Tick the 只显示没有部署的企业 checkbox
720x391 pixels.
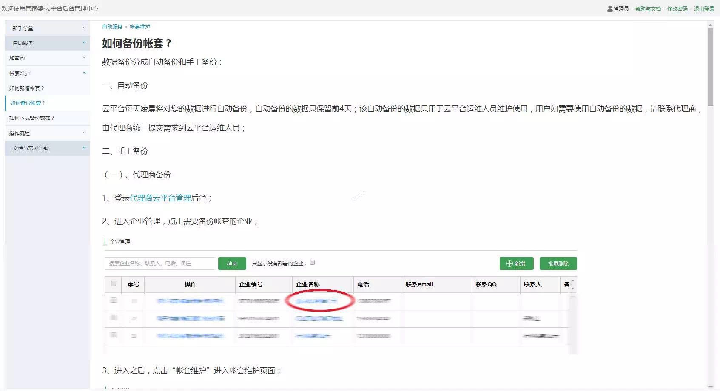click(312, 263)
